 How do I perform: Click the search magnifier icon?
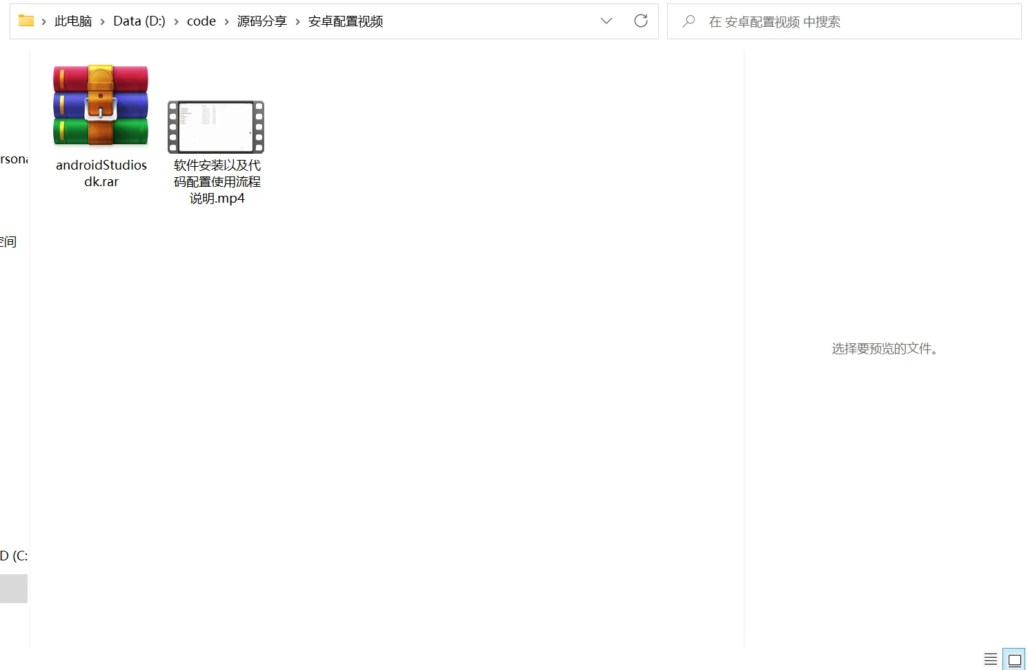pos(688,21)
